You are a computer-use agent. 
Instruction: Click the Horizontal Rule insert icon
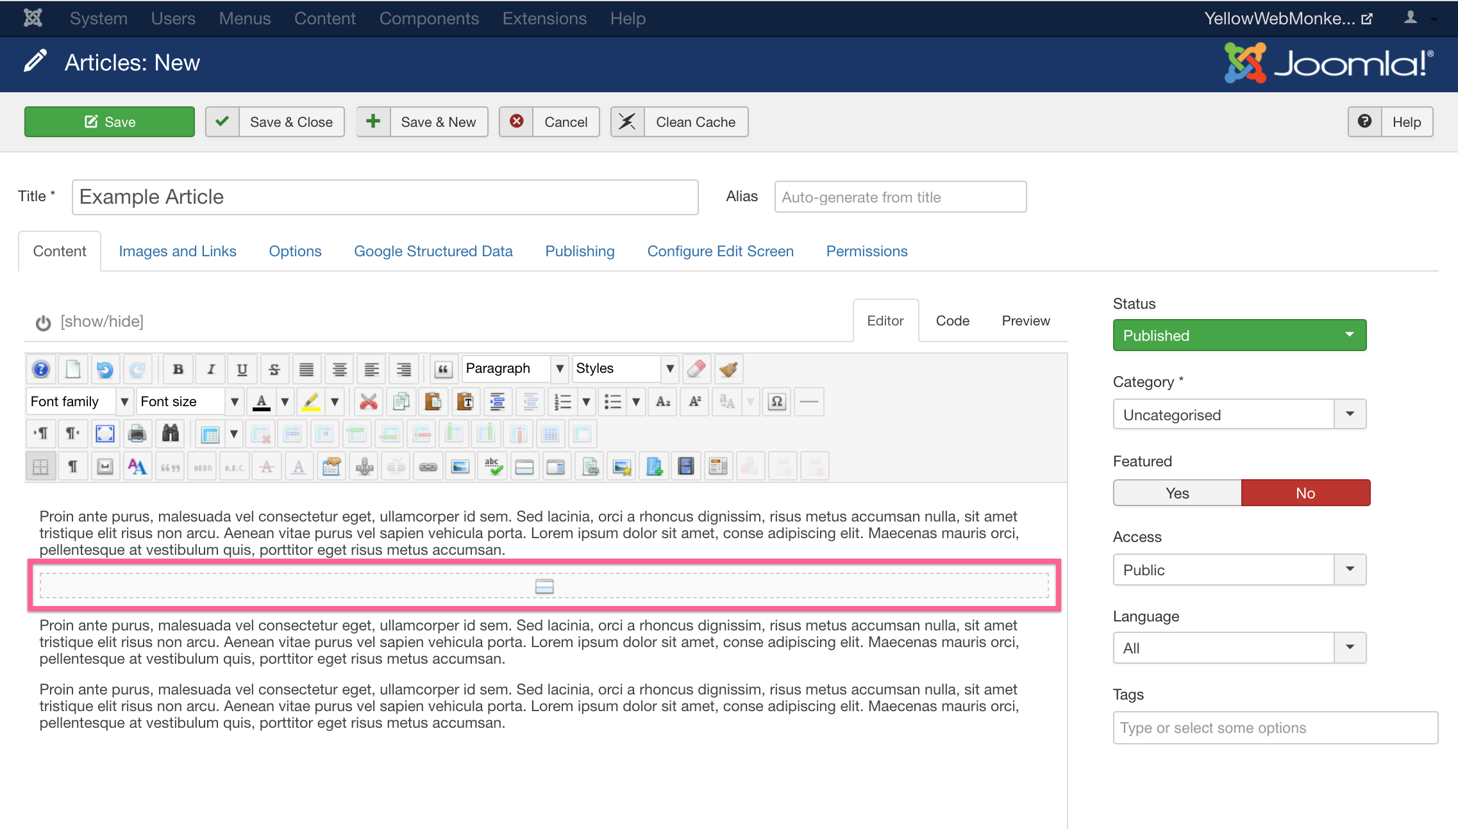(x=809, y=401)
